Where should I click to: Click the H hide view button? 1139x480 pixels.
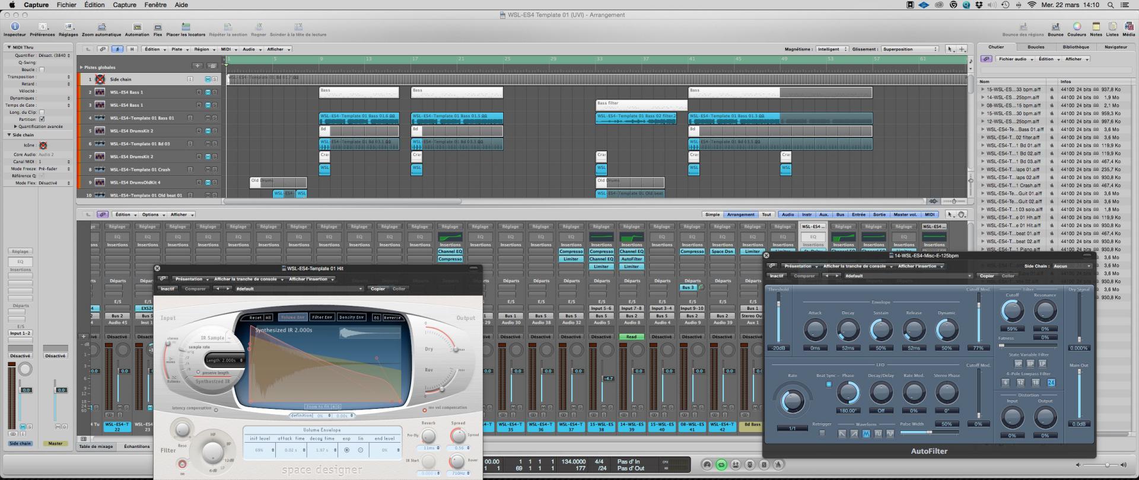pos(132,49)
